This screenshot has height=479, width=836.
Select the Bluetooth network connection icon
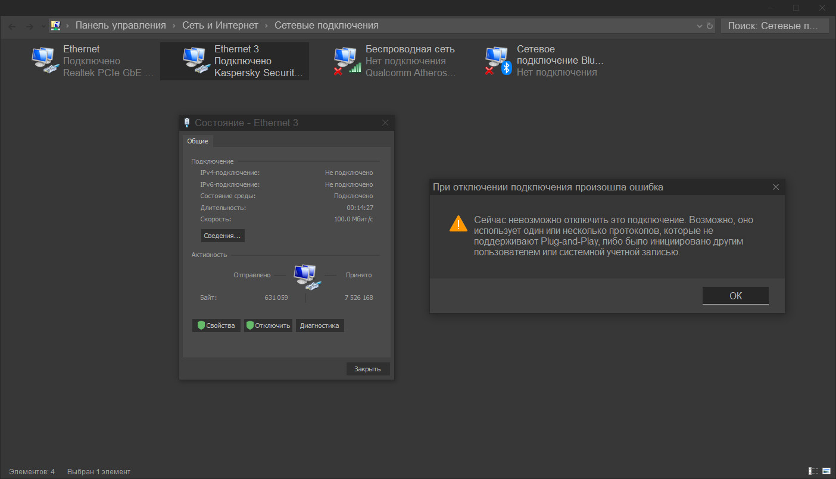pyautogui.click(x=499, y=61)
